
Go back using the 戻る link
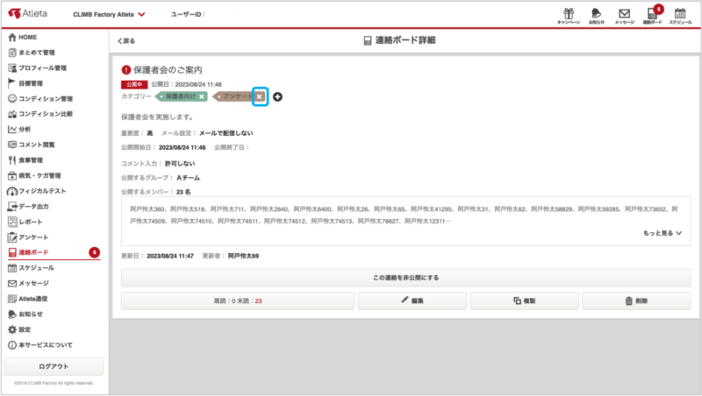(126, 41)
